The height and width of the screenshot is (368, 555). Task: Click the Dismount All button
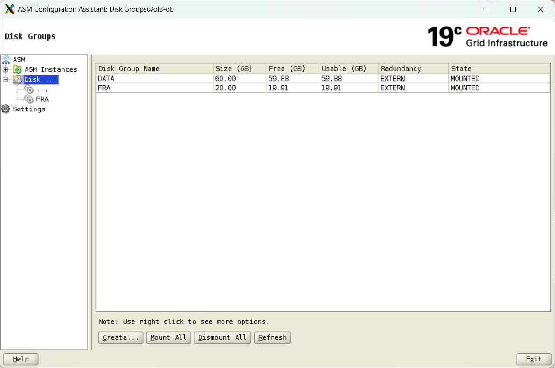tap(222, 338)
